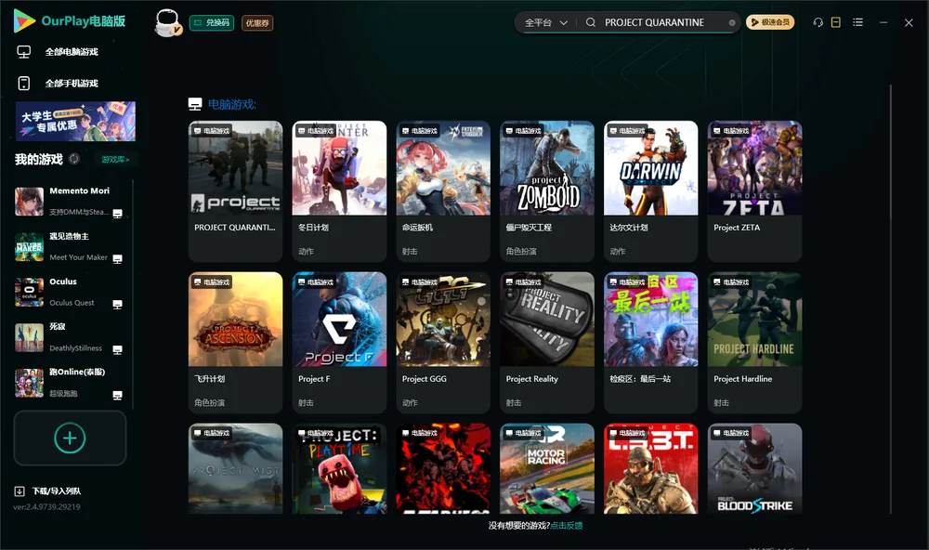This screenshot has width=929, height=550.
Task: Open the 兑换码 redeem code button
Action: point(212,23)
